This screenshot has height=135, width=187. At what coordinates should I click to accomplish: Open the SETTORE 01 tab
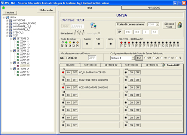point(91,65)
